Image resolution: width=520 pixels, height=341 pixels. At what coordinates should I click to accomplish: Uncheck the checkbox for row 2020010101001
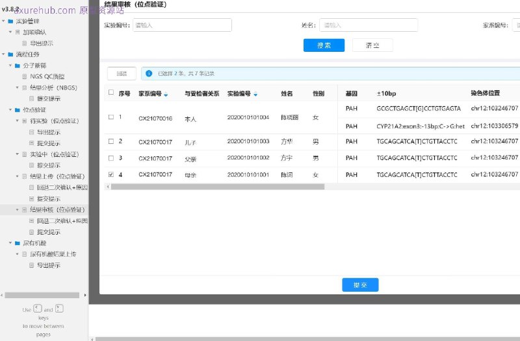(111, 174)
